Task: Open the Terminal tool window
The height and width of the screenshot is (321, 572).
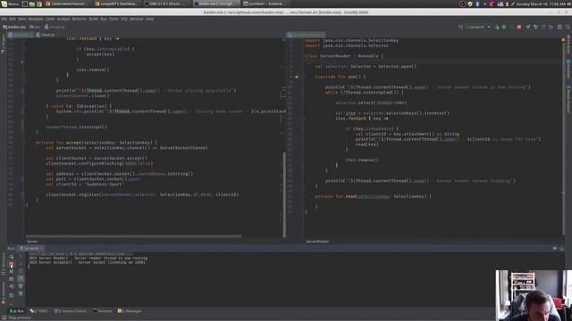Action: coord(102,311)
